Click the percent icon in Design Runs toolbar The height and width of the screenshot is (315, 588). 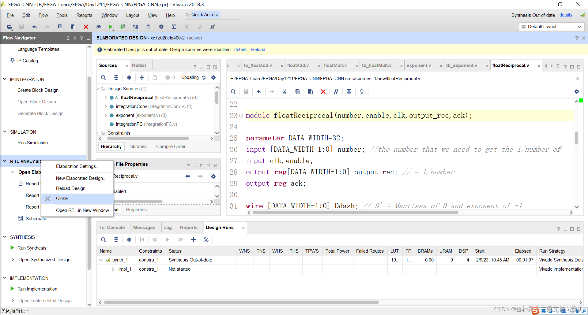206,240
